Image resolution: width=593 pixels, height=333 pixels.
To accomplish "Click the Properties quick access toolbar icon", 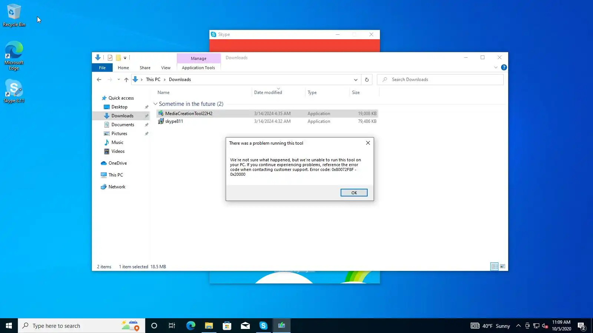I will pos(110,58).
